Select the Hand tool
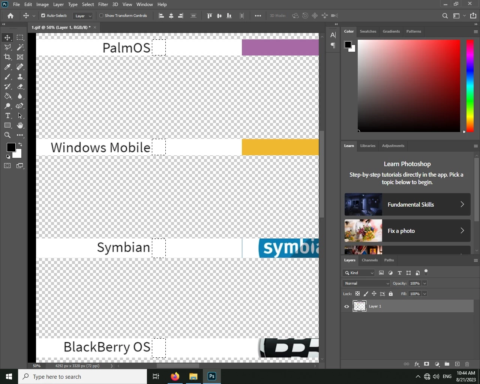 (x=20, y=125)
